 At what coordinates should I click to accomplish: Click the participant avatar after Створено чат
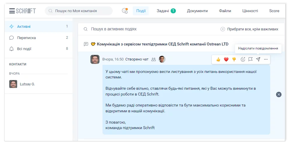click(x=162, y=59)
